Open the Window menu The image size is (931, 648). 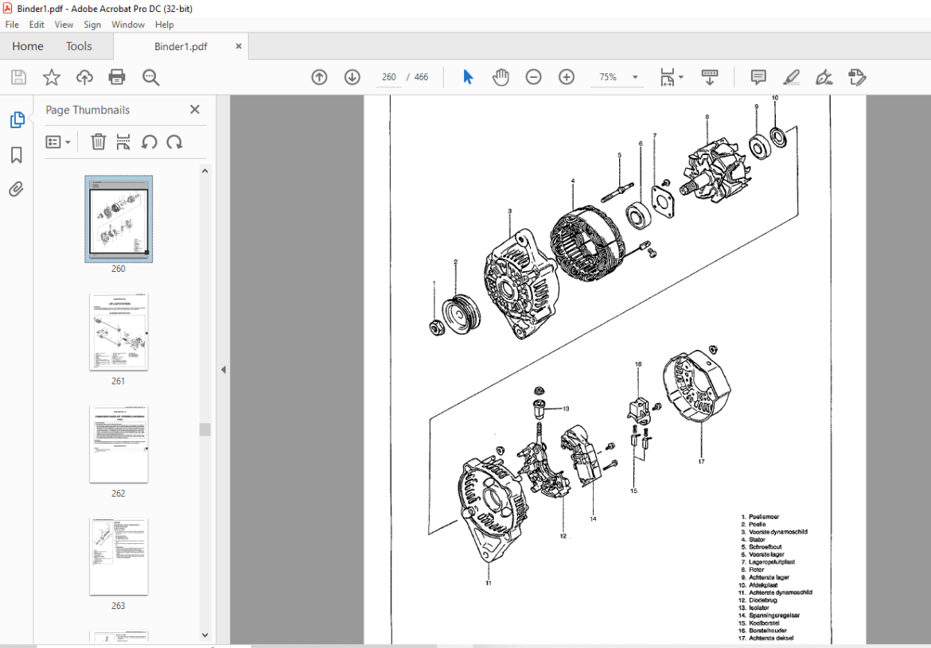click(x=128, y=25)
